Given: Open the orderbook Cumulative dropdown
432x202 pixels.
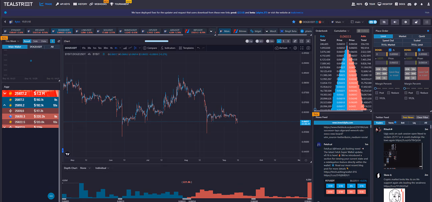Looking at the screenshot, I should [342, 31].
